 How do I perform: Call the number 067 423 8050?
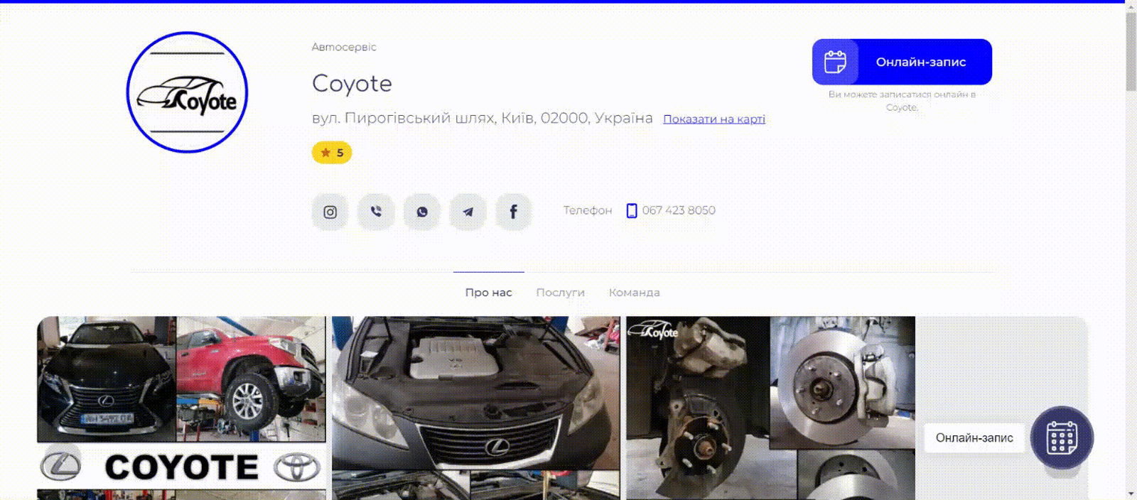coord(679,210)
